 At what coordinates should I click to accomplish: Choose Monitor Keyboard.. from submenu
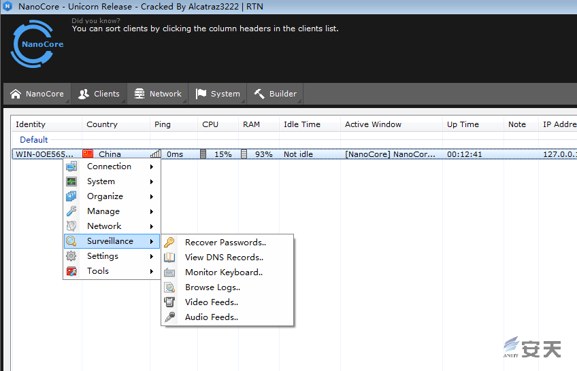pyautogui.click(x=227, y=272)
